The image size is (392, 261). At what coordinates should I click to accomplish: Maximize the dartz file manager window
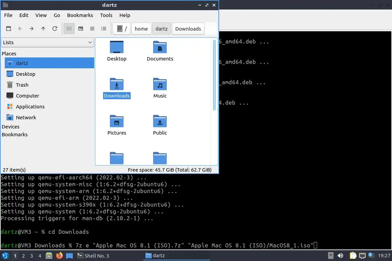tap(207, 5)
